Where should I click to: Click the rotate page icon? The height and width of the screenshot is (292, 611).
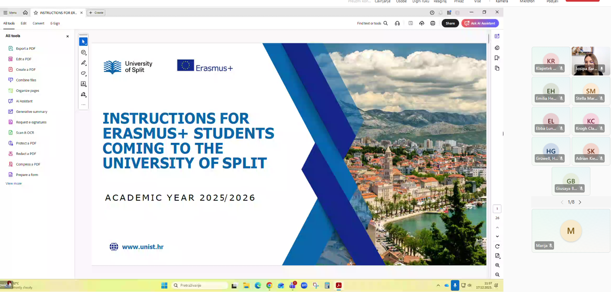(x=497, y=246)
